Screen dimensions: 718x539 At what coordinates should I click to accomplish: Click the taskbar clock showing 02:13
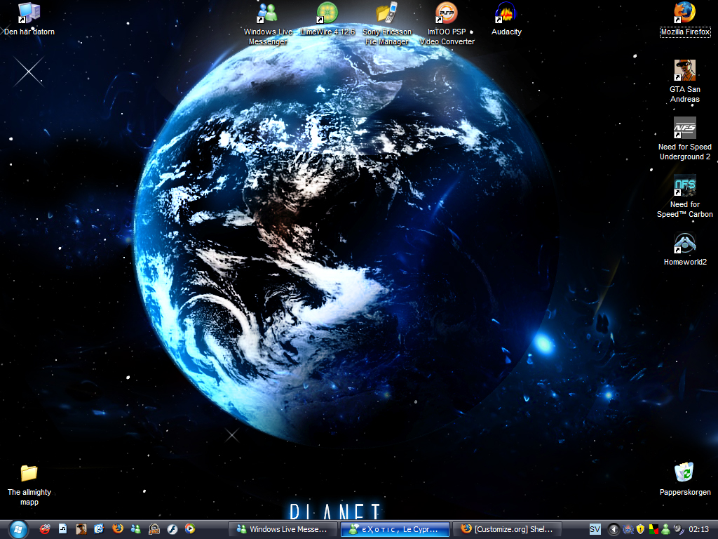(698, 529)
